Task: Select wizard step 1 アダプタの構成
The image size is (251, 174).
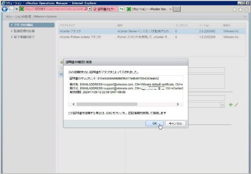Action: tap(32, 25)
